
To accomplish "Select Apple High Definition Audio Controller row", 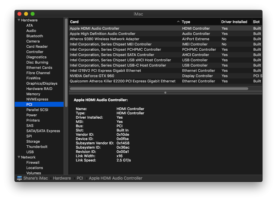I will (x=165, y=34).
